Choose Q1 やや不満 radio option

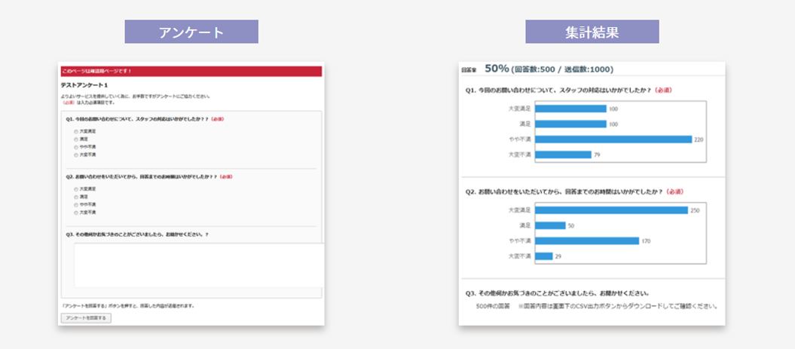click(x=75, y=146)
